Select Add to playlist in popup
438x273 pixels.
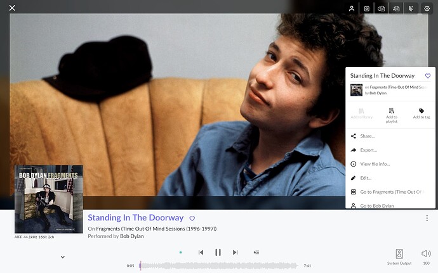click(x=392, y=116)
